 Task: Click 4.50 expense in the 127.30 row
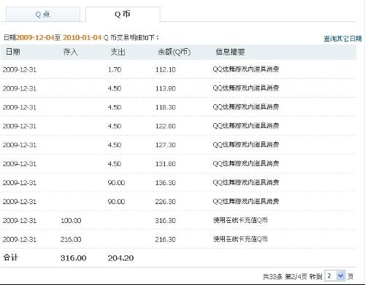(x=115, y=145)
